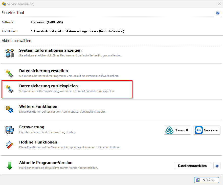
Task: Click the Hotline-Funktionen magic wand icon
Action: pos(9,145)
